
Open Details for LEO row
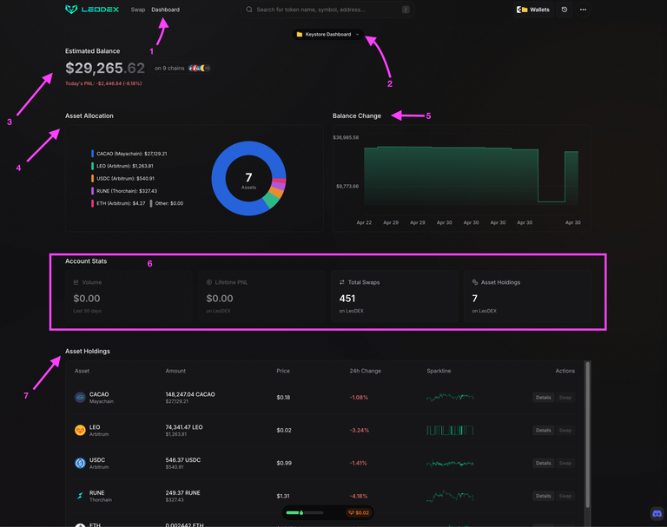pyautogui.click(x=543, y=430)
